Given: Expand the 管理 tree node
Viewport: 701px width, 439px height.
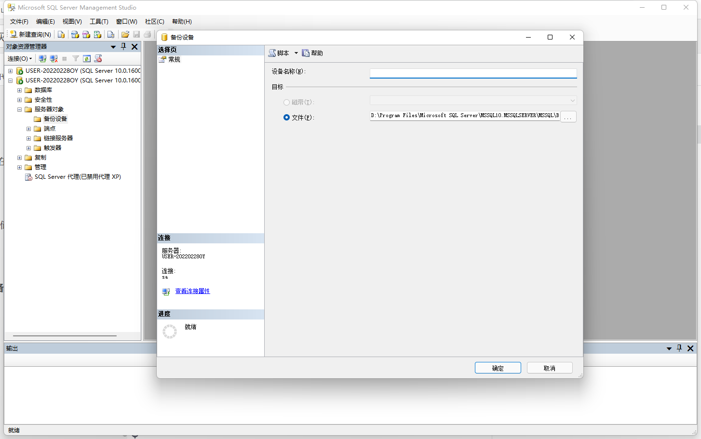Looking at the screenshot, I should click(19, 167).
